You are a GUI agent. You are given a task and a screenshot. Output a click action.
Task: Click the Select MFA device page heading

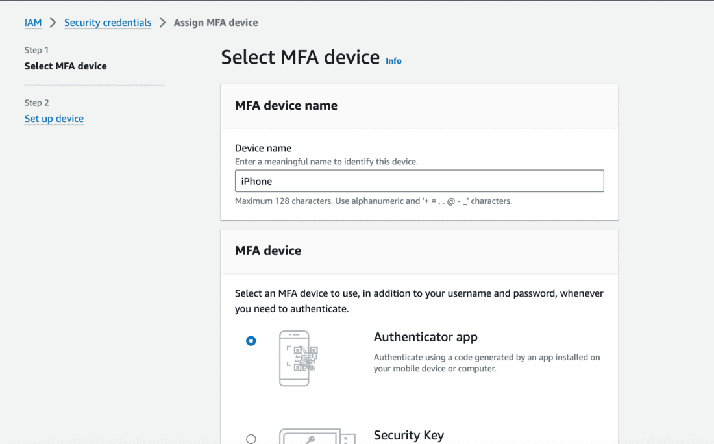[300, 57]
